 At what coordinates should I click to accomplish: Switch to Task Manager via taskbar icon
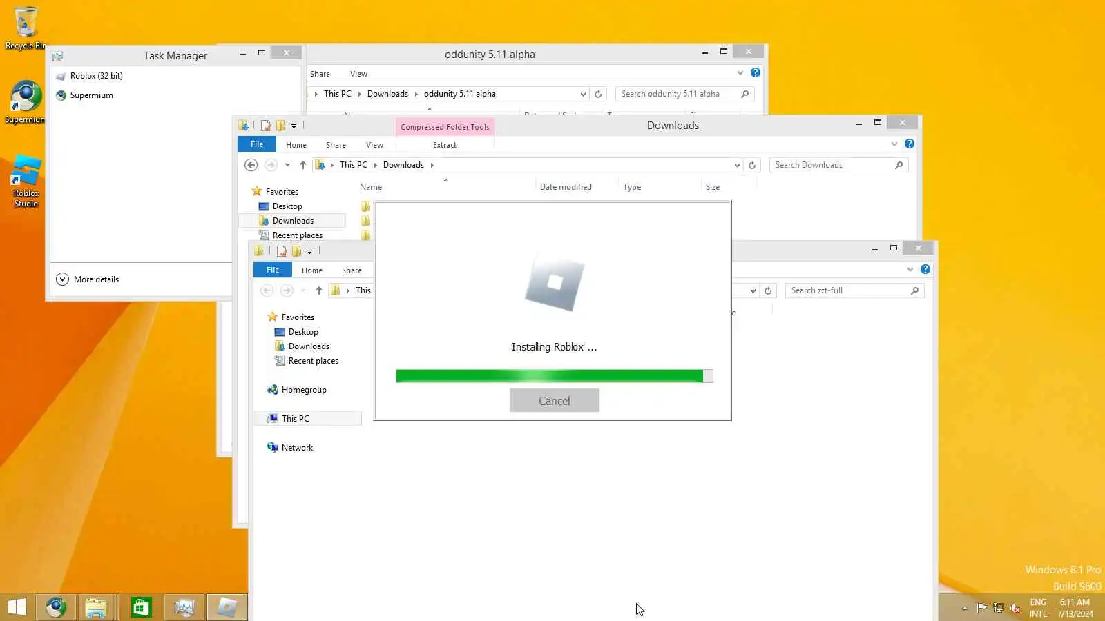point(184,607)
